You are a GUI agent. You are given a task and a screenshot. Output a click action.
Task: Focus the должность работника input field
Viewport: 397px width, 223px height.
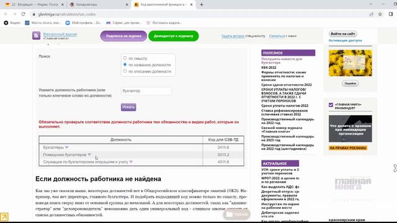pyautogui.click(x=146, y=91)
